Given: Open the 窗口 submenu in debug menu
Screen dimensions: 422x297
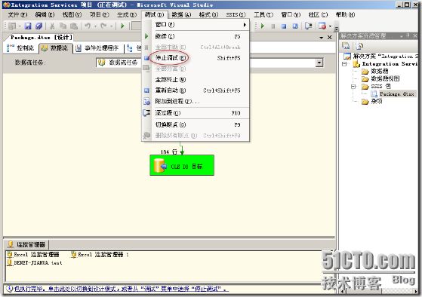Looking at the screenshot, I should (196, 24).
